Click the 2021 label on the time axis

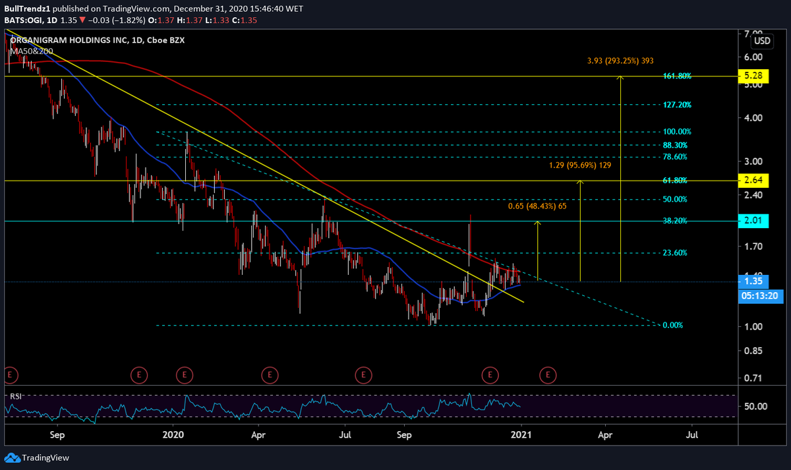521,435
